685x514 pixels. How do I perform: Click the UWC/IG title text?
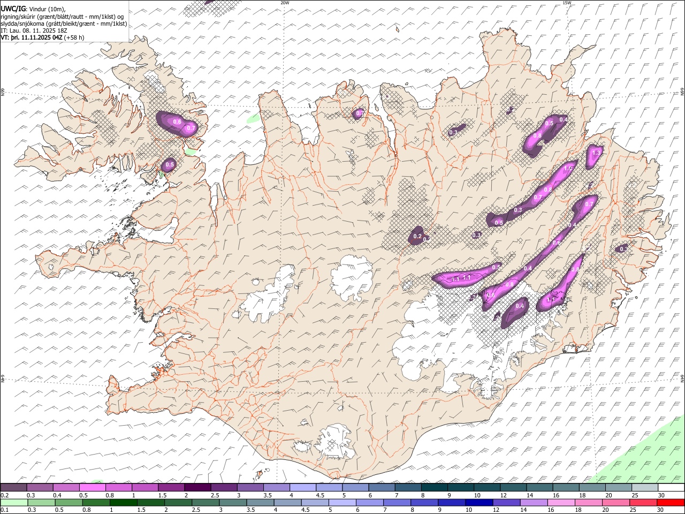pos(13,9)
